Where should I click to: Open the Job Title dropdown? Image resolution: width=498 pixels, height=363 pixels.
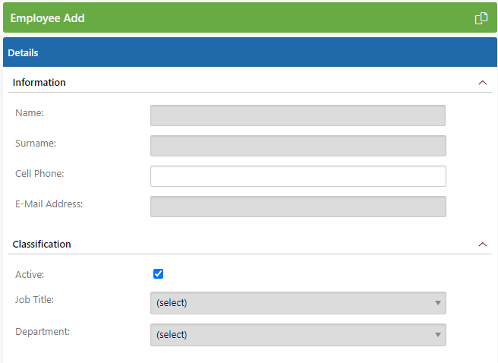(x=298, y=303)
